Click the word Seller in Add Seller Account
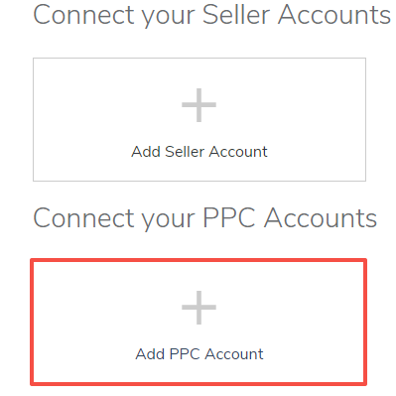 pyautogui.click(x=185, y=152)
